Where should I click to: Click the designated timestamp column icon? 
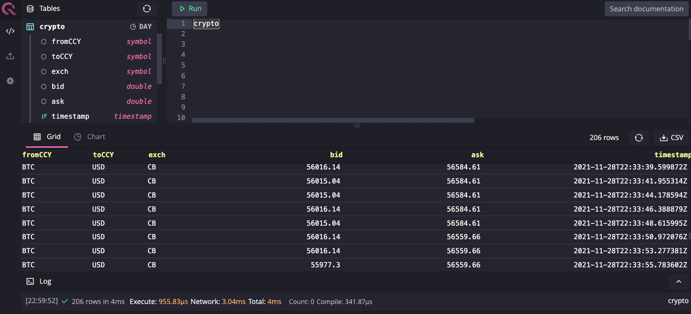44,116
